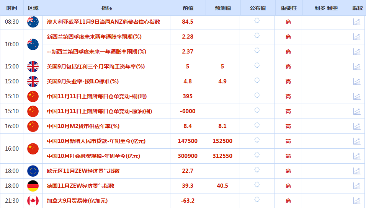
Task: Click the chart icon for Germany ZEW row
Action: click(x=357, y=186)
